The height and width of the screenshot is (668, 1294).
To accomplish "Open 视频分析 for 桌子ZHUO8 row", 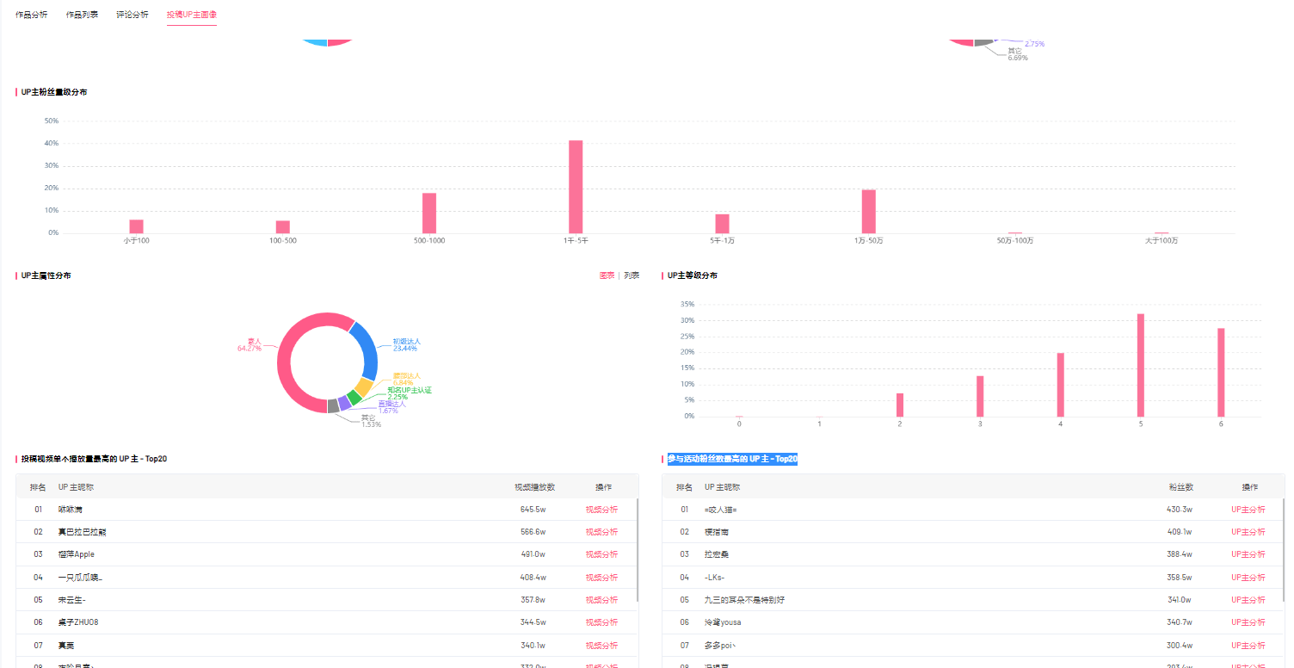I will 601,622.
